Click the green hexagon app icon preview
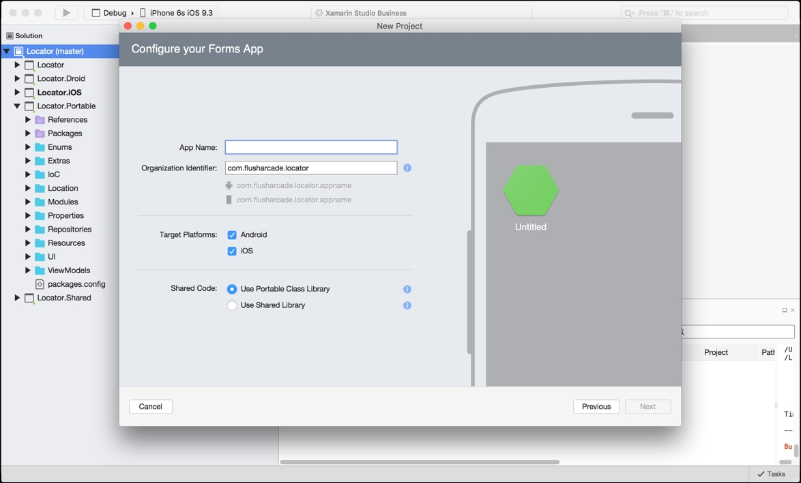The height and width of the screenshot is (483, 801). (531, 190)
